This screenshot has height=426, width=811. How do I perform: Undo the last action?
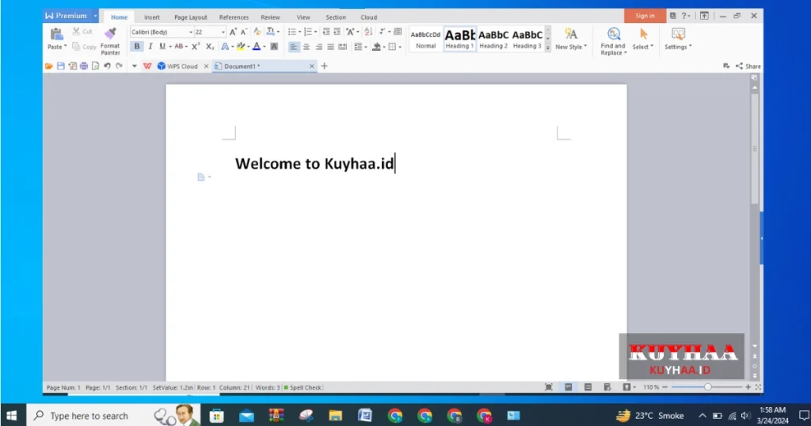pos(107,67)
